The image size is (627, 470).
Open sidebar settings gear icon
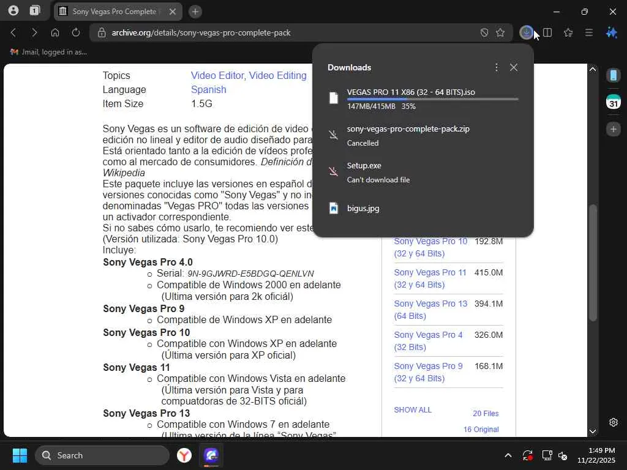(x=614, y=422)
